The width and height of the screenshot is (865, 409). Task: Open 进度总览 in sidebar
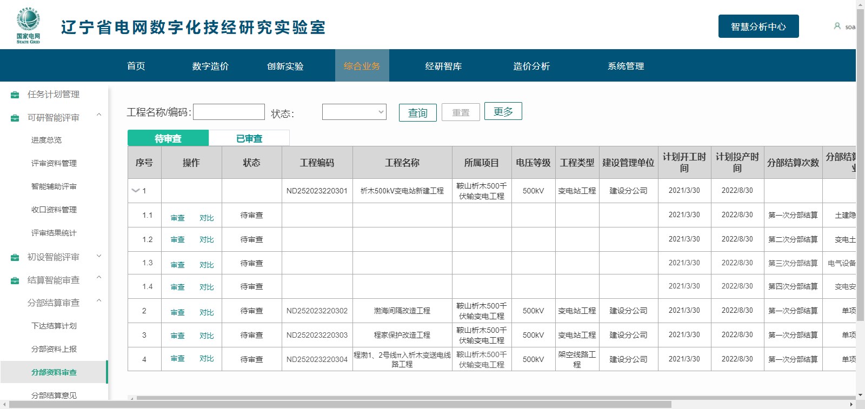click(46, 140)
